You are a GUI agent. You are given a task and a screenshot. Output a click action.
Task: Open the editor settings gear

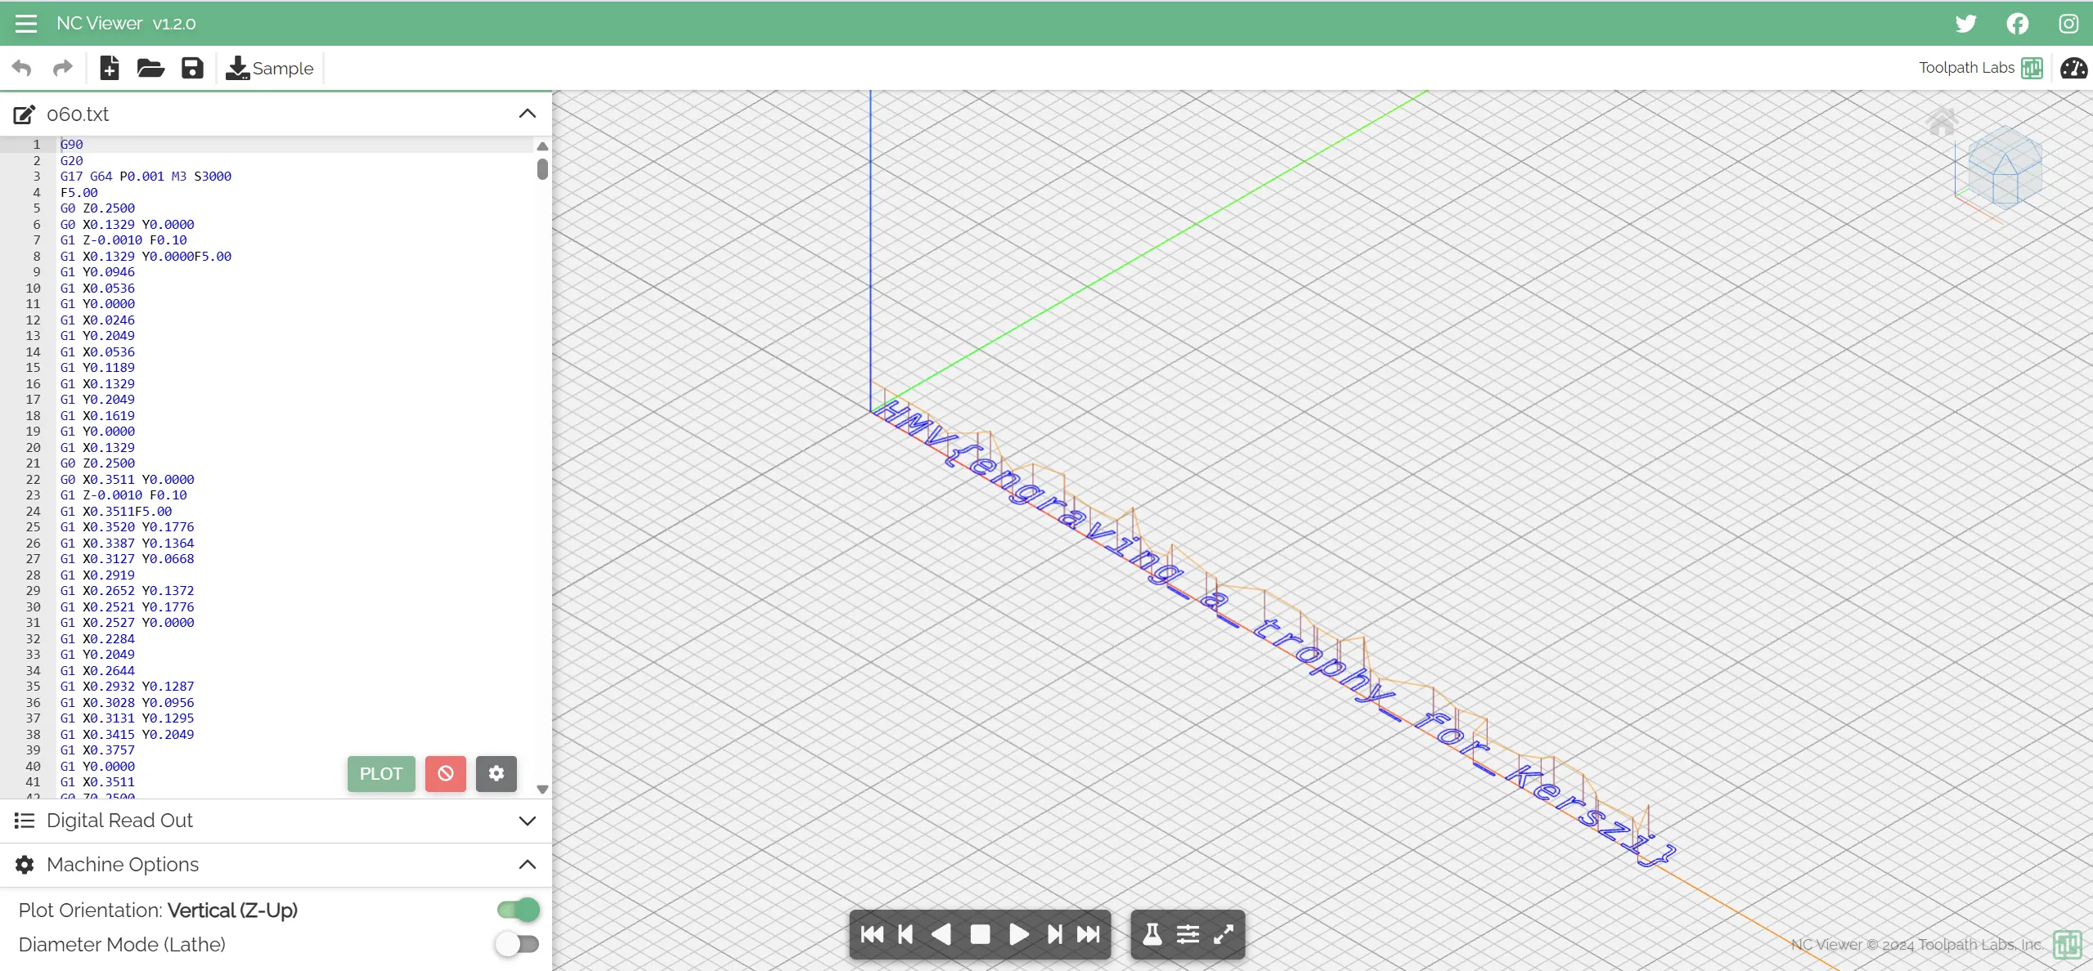tap(496, 773)
